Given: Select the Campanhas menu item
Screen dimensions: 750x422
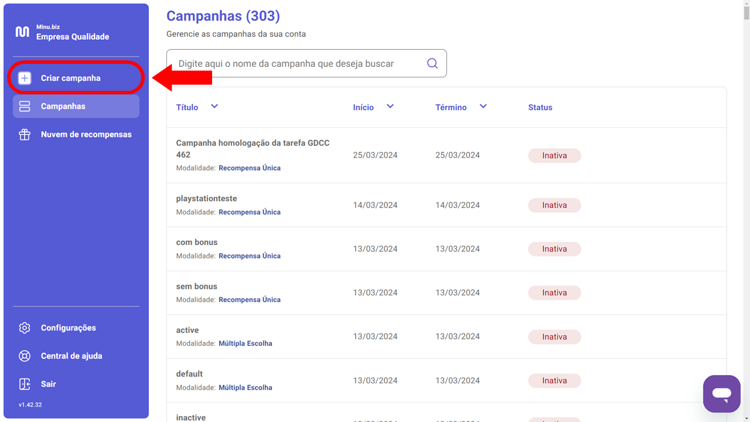Looking at the screenshot, I should pos(63,106).
